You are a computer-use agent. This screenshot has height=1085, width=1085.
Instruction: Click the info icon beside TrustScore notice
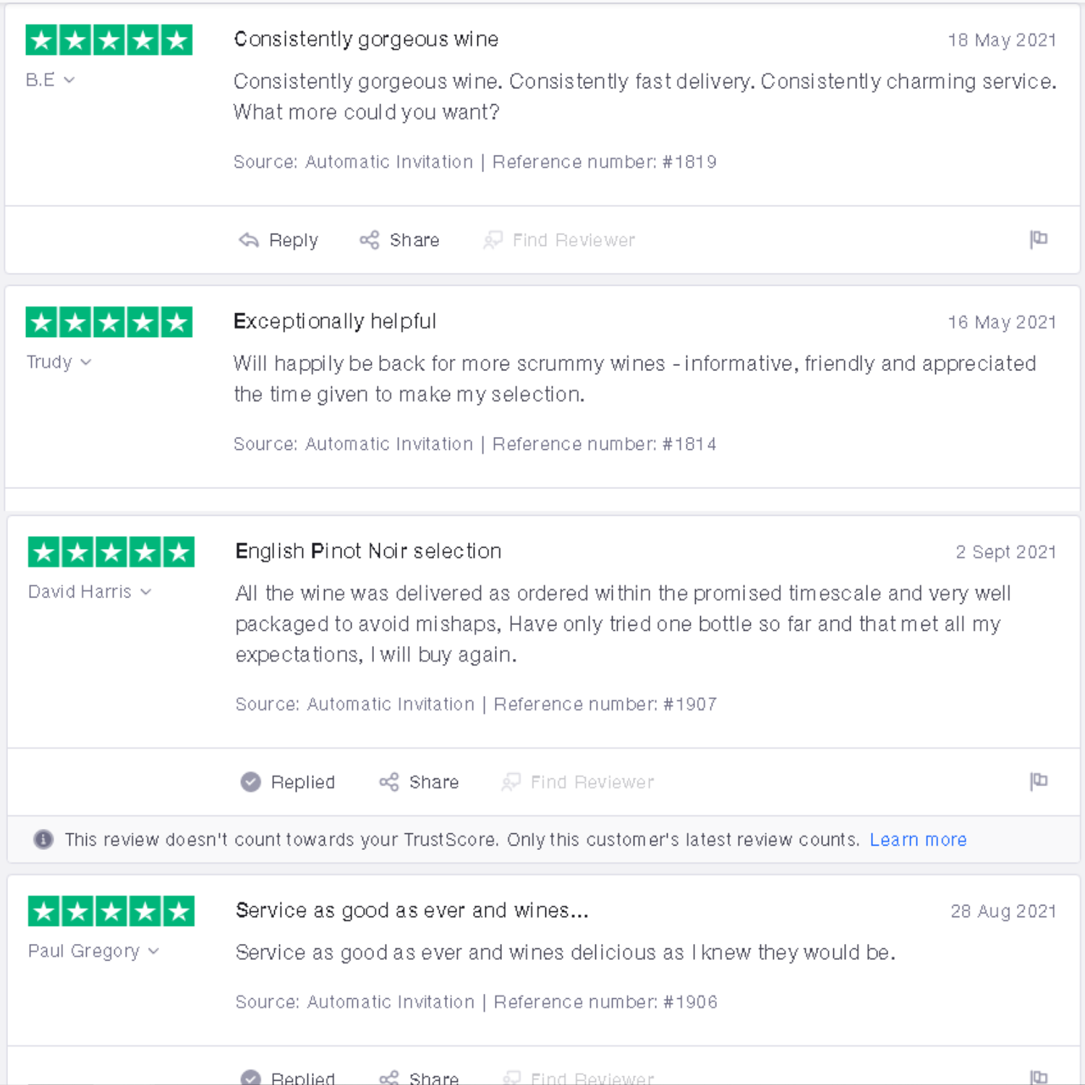pyautogui.click(x=43, y=839)
